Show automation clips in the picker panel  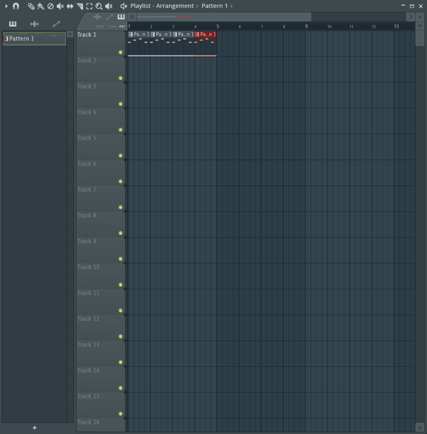(x=56, y=24)
